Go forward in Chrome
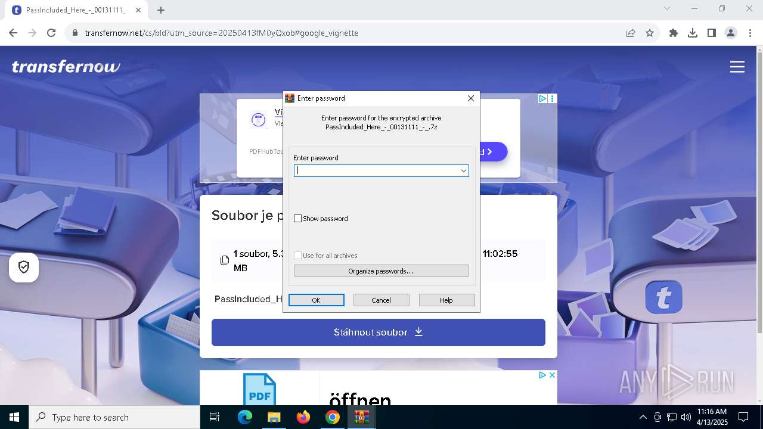 (x=32, y=33)
